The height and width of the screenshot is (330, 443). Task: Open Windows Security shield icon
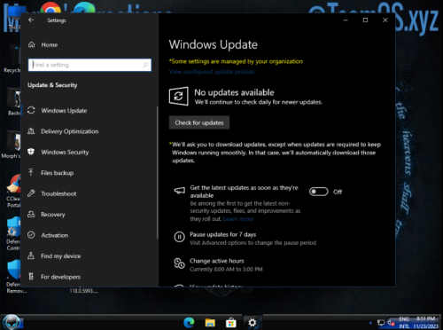point(31,152)
